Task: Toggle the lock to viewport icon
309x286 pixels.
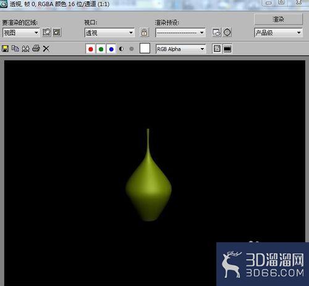Action: [144, 33]
